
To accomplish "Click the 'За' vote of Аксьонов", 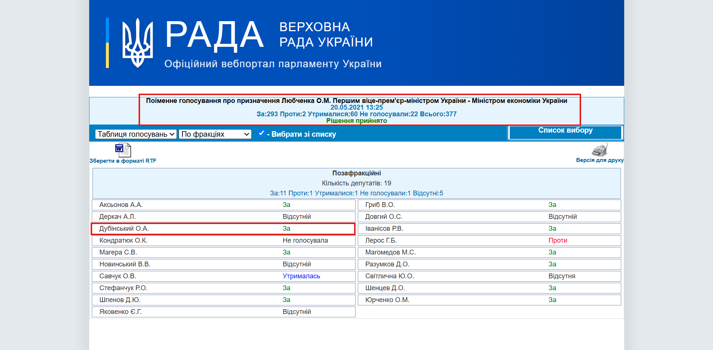I will tap(286, 205).
